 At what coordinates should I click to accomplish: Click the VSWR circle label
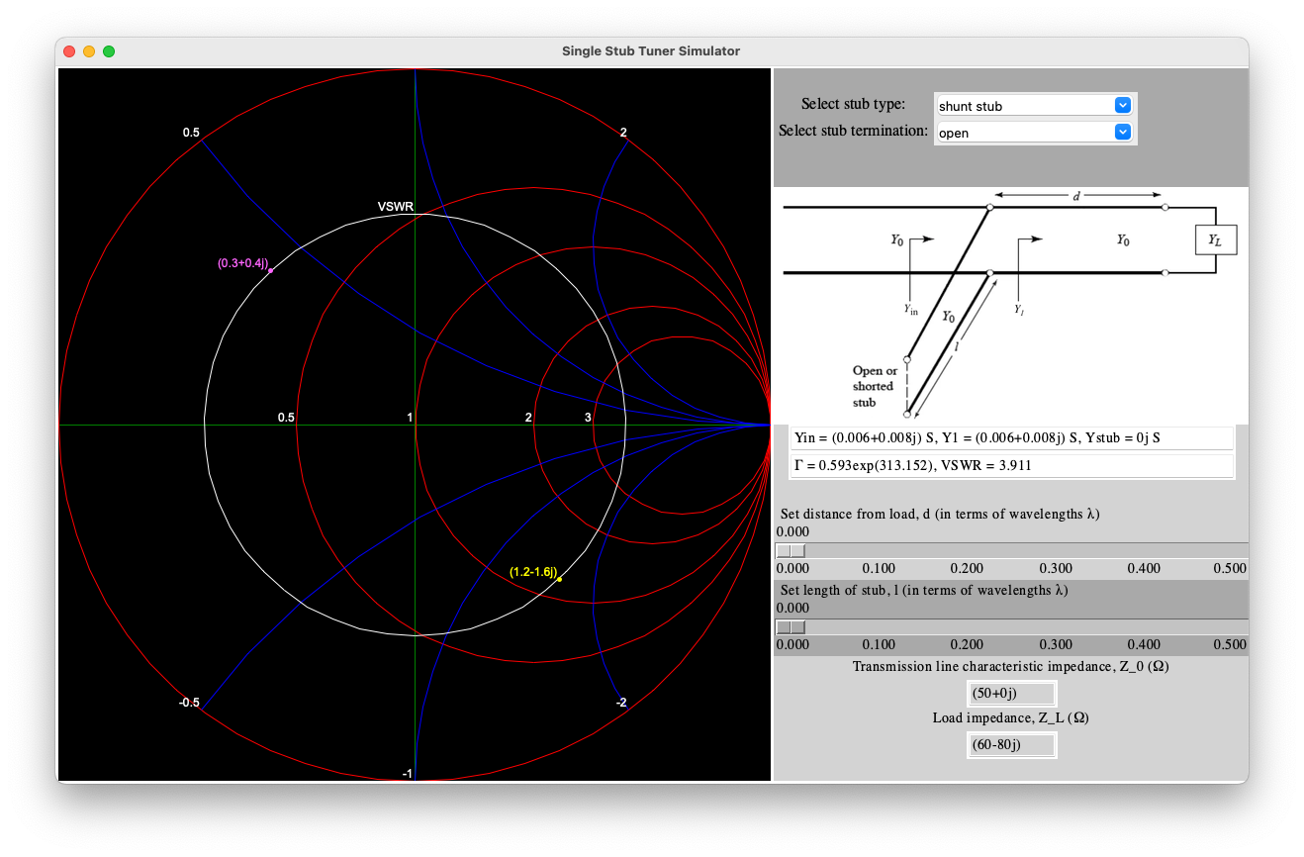pos(396,207)
